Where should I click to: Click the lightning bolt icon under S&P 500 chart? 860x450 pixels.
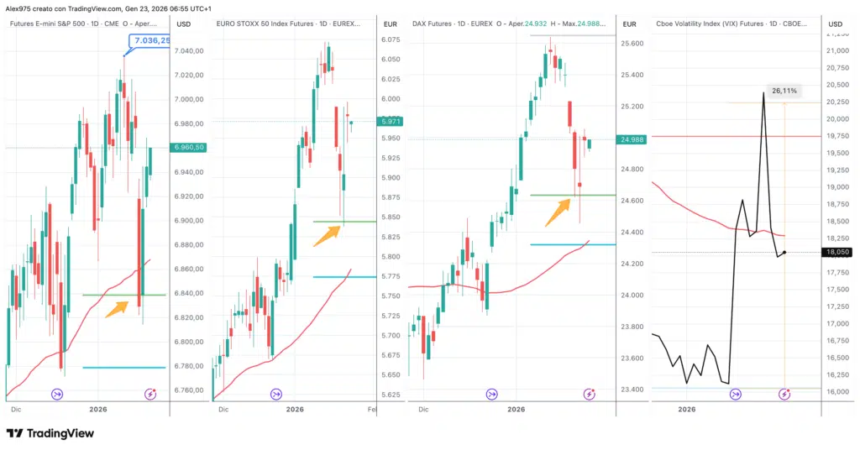(x=151, y=393)
